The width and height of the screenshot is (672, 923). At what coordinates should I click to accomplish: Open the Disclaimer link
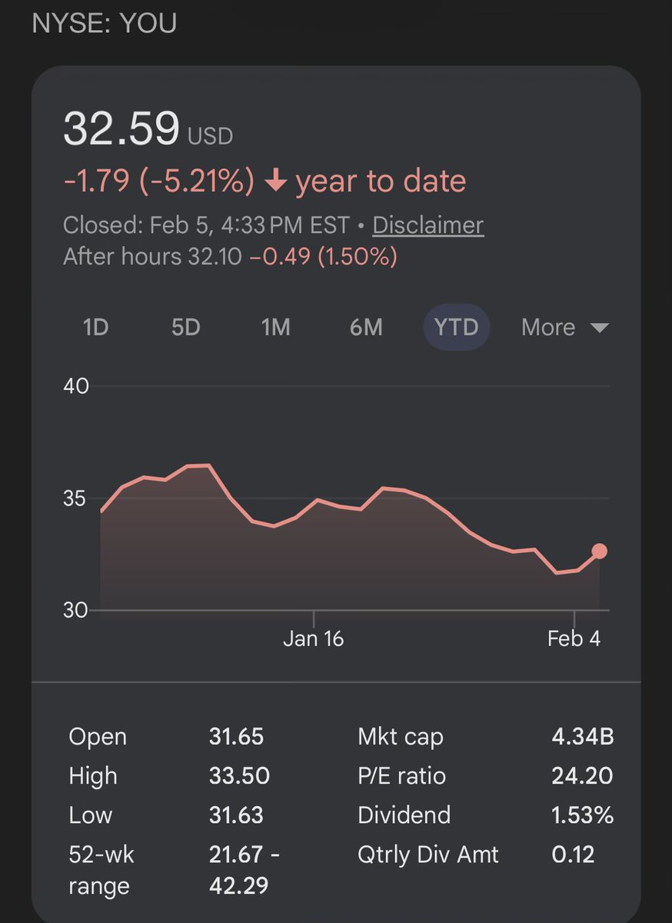tap(428, 225)
